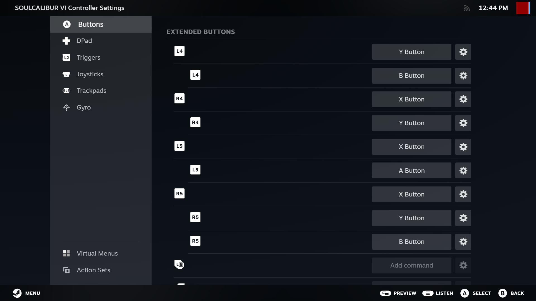Click the battery indicator at top right

[x=522, y=8]
